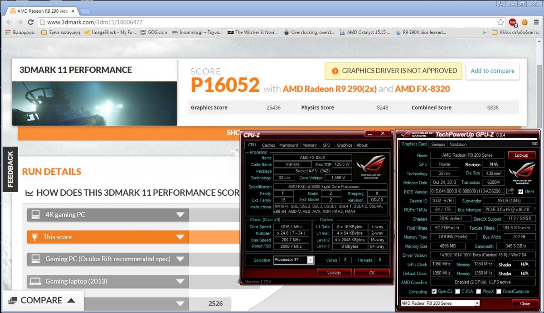The height and width of the screenshot is (313, 544).
Task: Open GPU-Z Sensors tab
Action: tap(438, 144)
